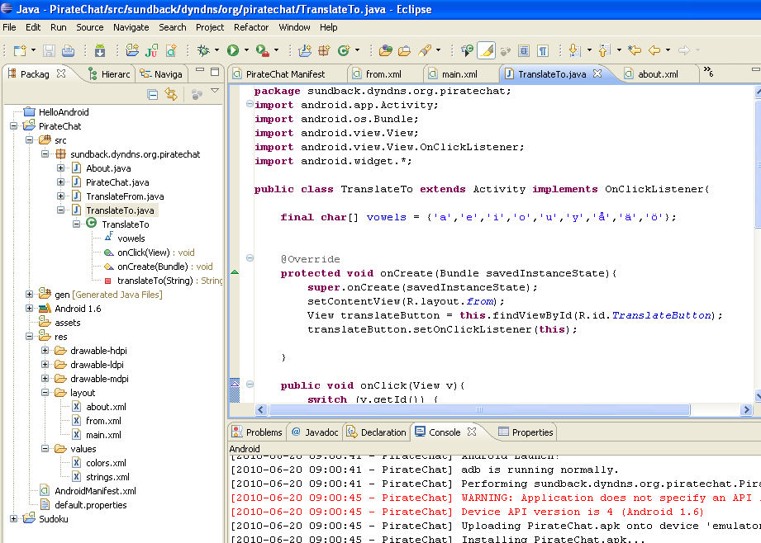Click Collapse All in Package Explorer
761x543 pixels.
(x=152, y=94)
